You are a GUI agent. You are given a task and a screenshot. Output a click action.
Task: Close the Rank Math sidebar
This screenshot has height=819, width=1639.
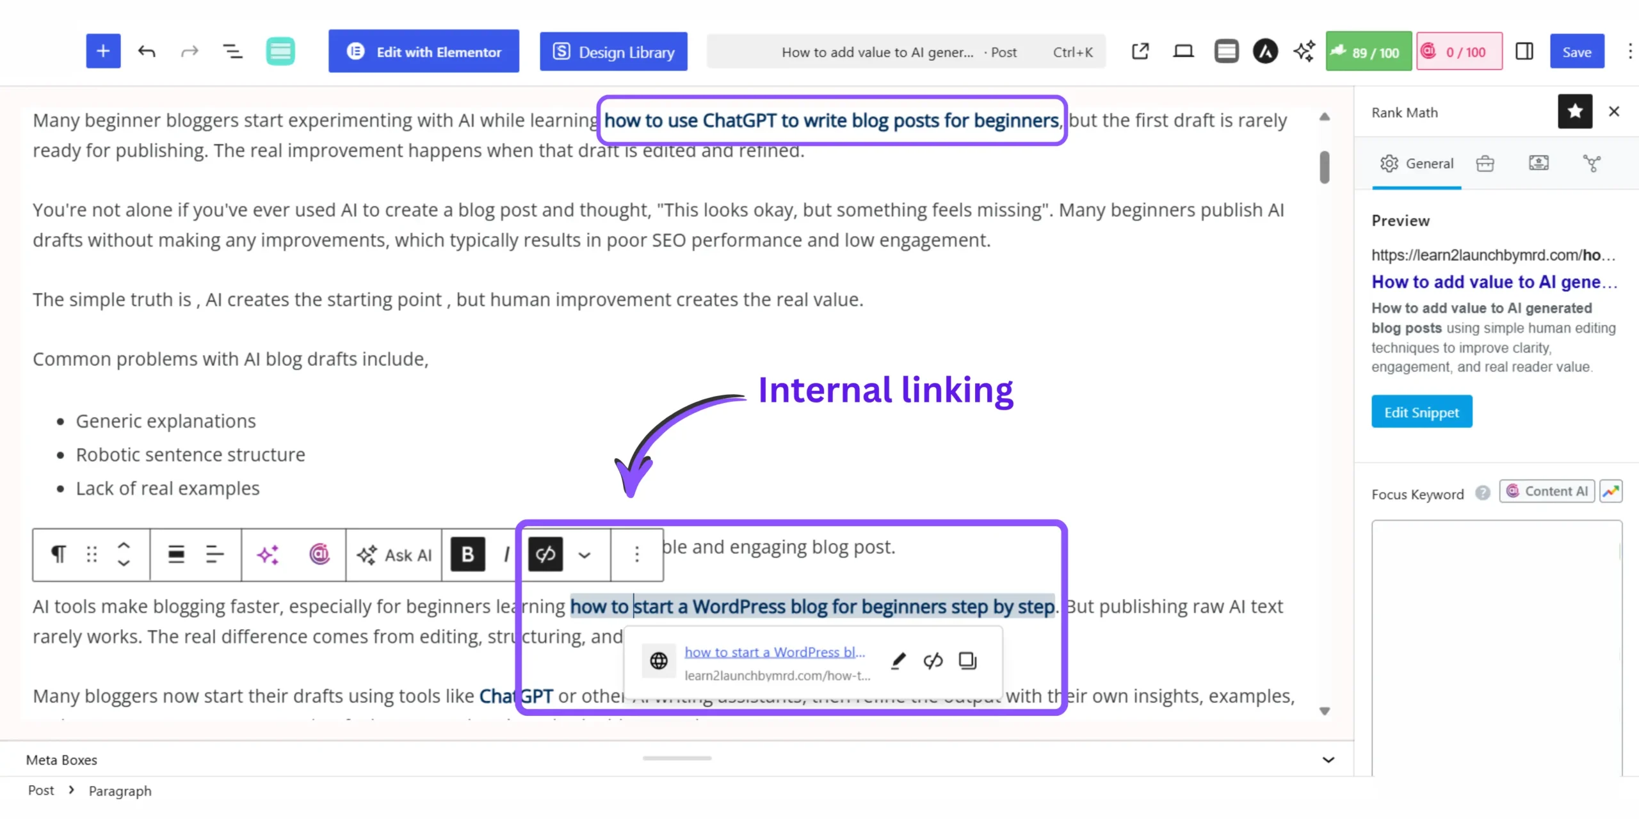point(1614,111)
